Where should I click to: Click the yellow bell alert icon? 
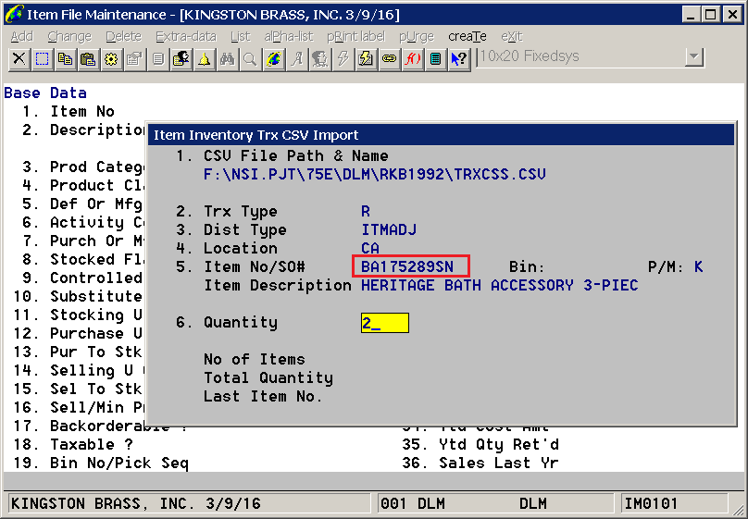pos(205,59)
